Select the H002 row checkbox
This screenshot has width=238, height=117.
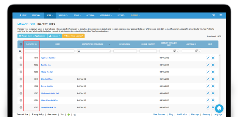(x=21, y=86)
